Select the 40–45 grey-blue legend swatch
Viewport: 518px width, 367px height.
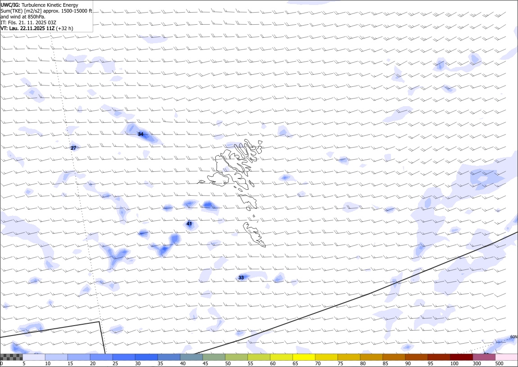pos(191,357)
